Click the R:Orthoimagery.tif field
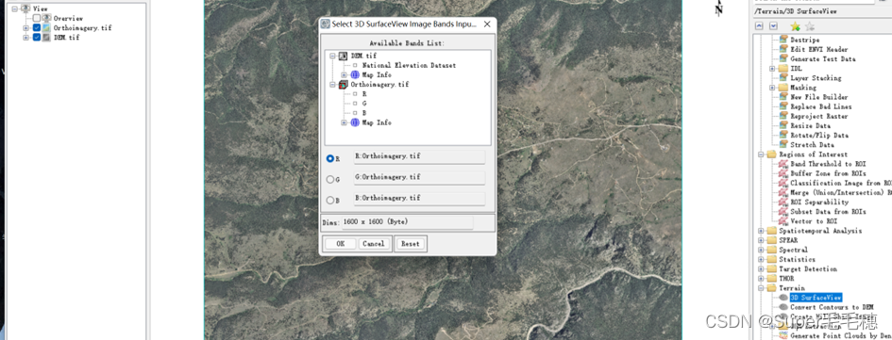 (x=419, y=156)
